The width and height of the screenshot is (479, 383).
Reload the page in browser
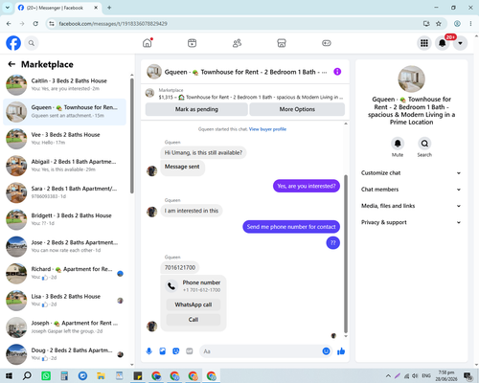(35, 24)
